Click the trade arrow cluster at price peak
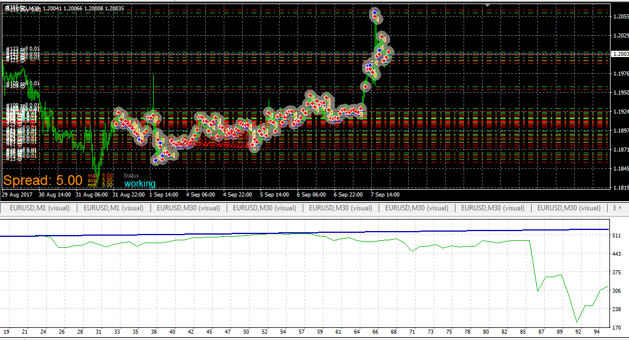The height and width of the screenshot is (340, 629). click(x=375, y=16)
